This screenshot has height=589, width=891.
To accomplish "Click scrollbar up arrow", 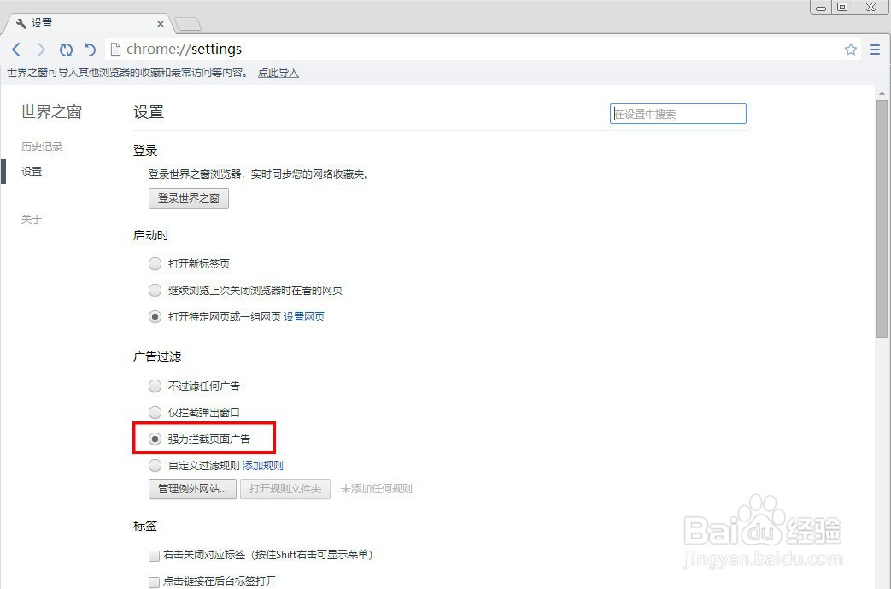I will [x=882, y=93].
